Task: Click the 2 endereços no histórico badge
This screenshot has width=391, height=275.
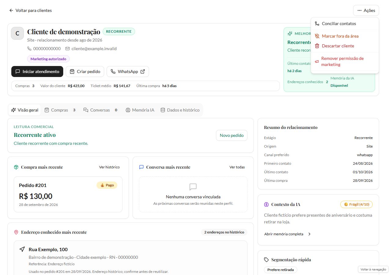Action: coord(224,232)
